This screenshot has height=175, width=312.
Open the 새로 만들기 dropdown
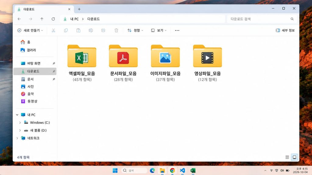(x=30, y=30)
